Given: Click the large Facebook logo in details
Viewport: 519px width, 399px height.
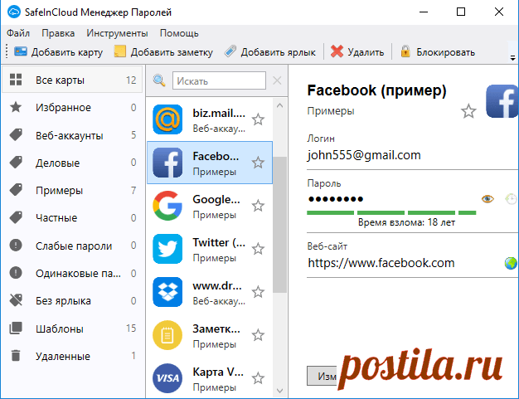Looking at the screenshot, I should [x=502, y=101].
